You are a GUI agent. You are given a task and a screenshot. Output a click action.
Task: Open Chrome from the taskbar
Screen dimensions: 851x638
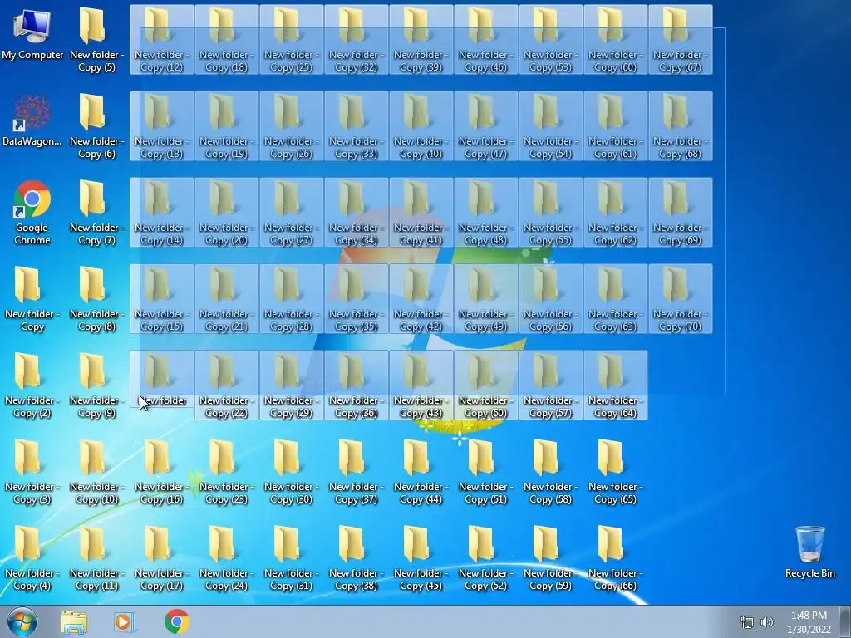176,621
